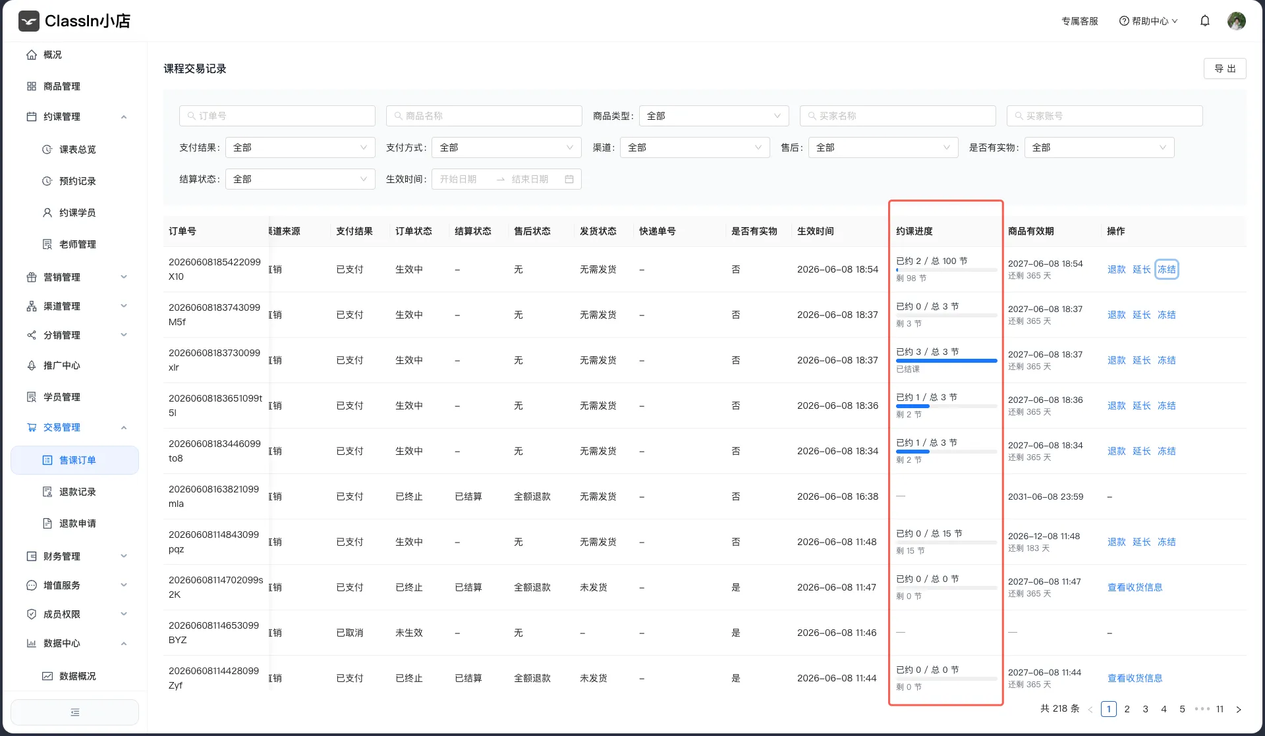Click 退款 for the order ending X10
Screen dimensions: 1265x736
[x=1117, y=269]
